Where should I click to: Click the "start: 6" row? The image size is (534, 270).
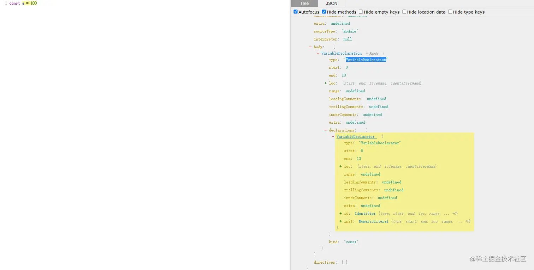click(354, 151)
